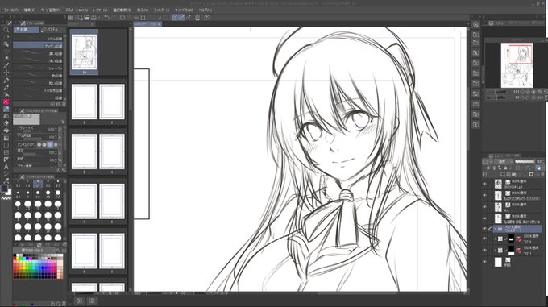Screen dimensions: 548x307
Task: Click the Undo arrow in the command bar
Action: click(x=106, y=17)
